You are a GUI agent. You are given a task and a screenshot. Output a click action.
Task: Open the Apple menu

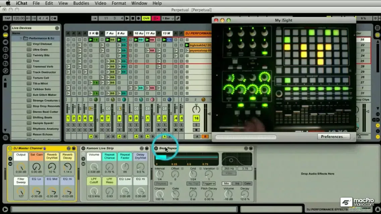[x=8, y=3]
